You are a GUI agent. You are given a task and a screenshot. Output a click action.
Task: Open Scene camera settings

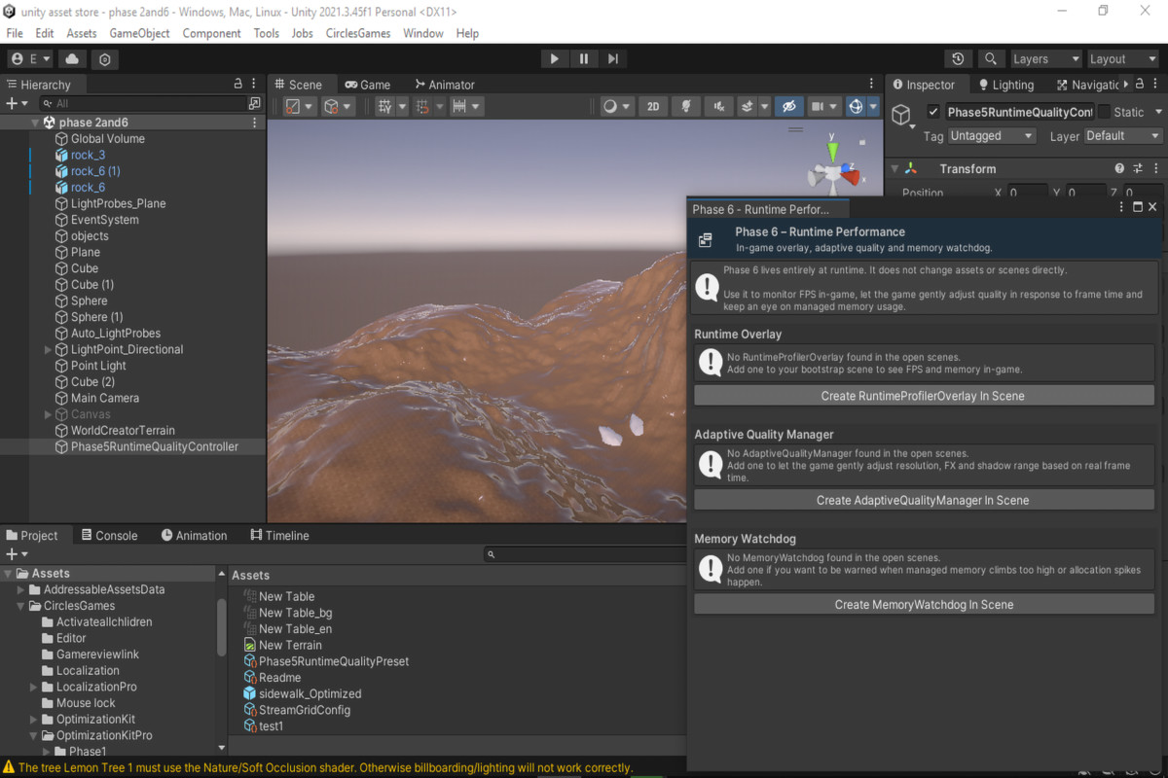[x=824, y=107]
